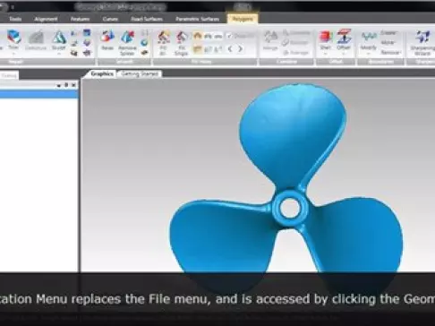Enable the highlighted curvature fill mode
Image resolution: width=435 pixels, height=326 pixels.
[x=197, y=36]
